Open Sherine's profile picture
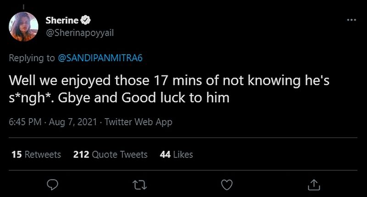 click(x=23, y=26)
